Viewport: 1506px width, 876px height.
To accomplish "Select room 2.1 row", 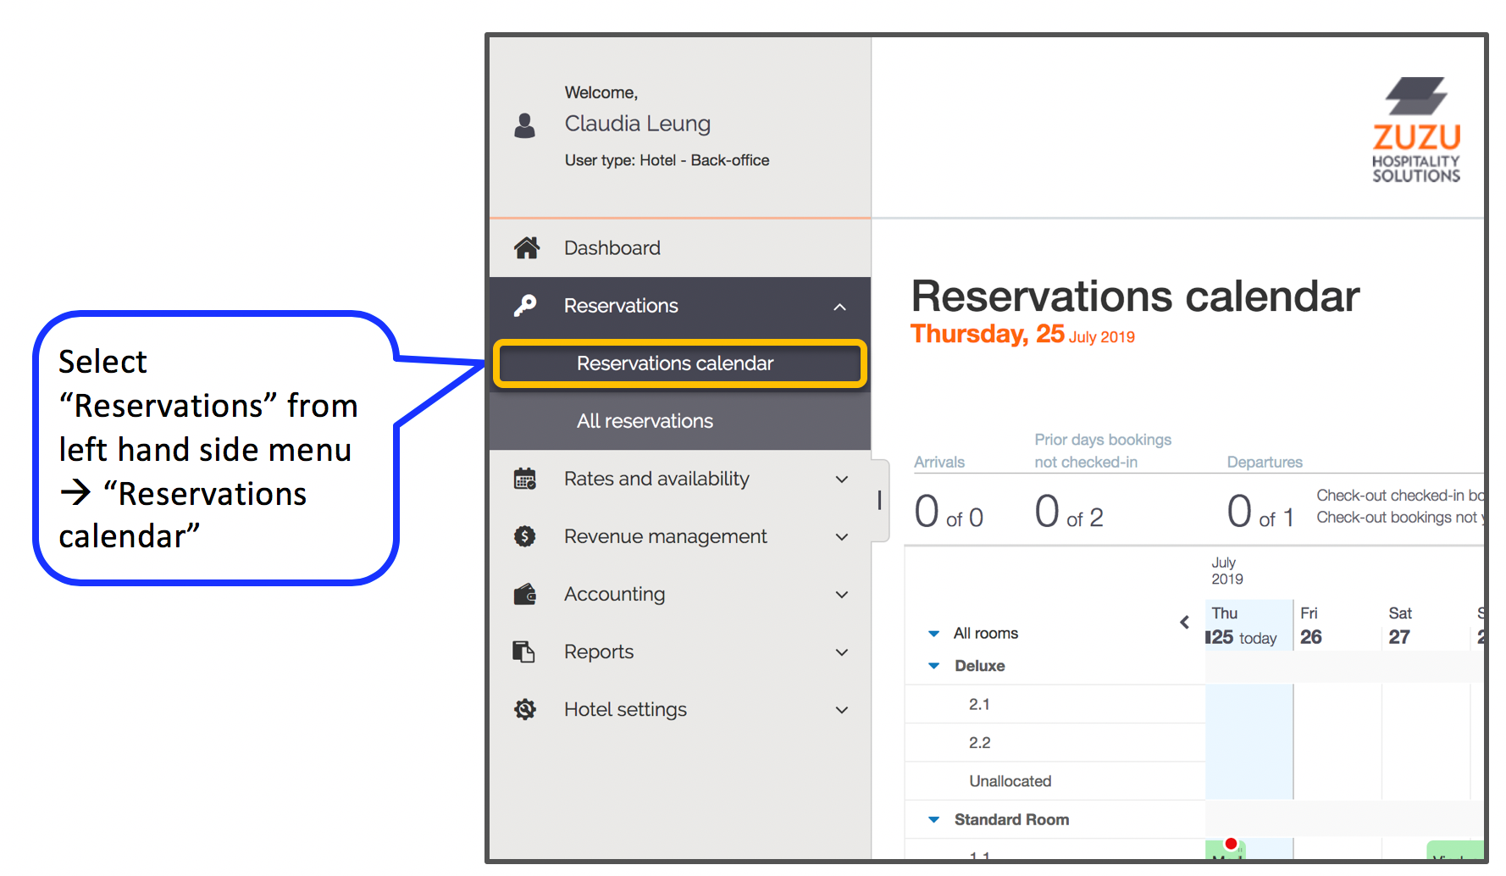I will 1055,704.
